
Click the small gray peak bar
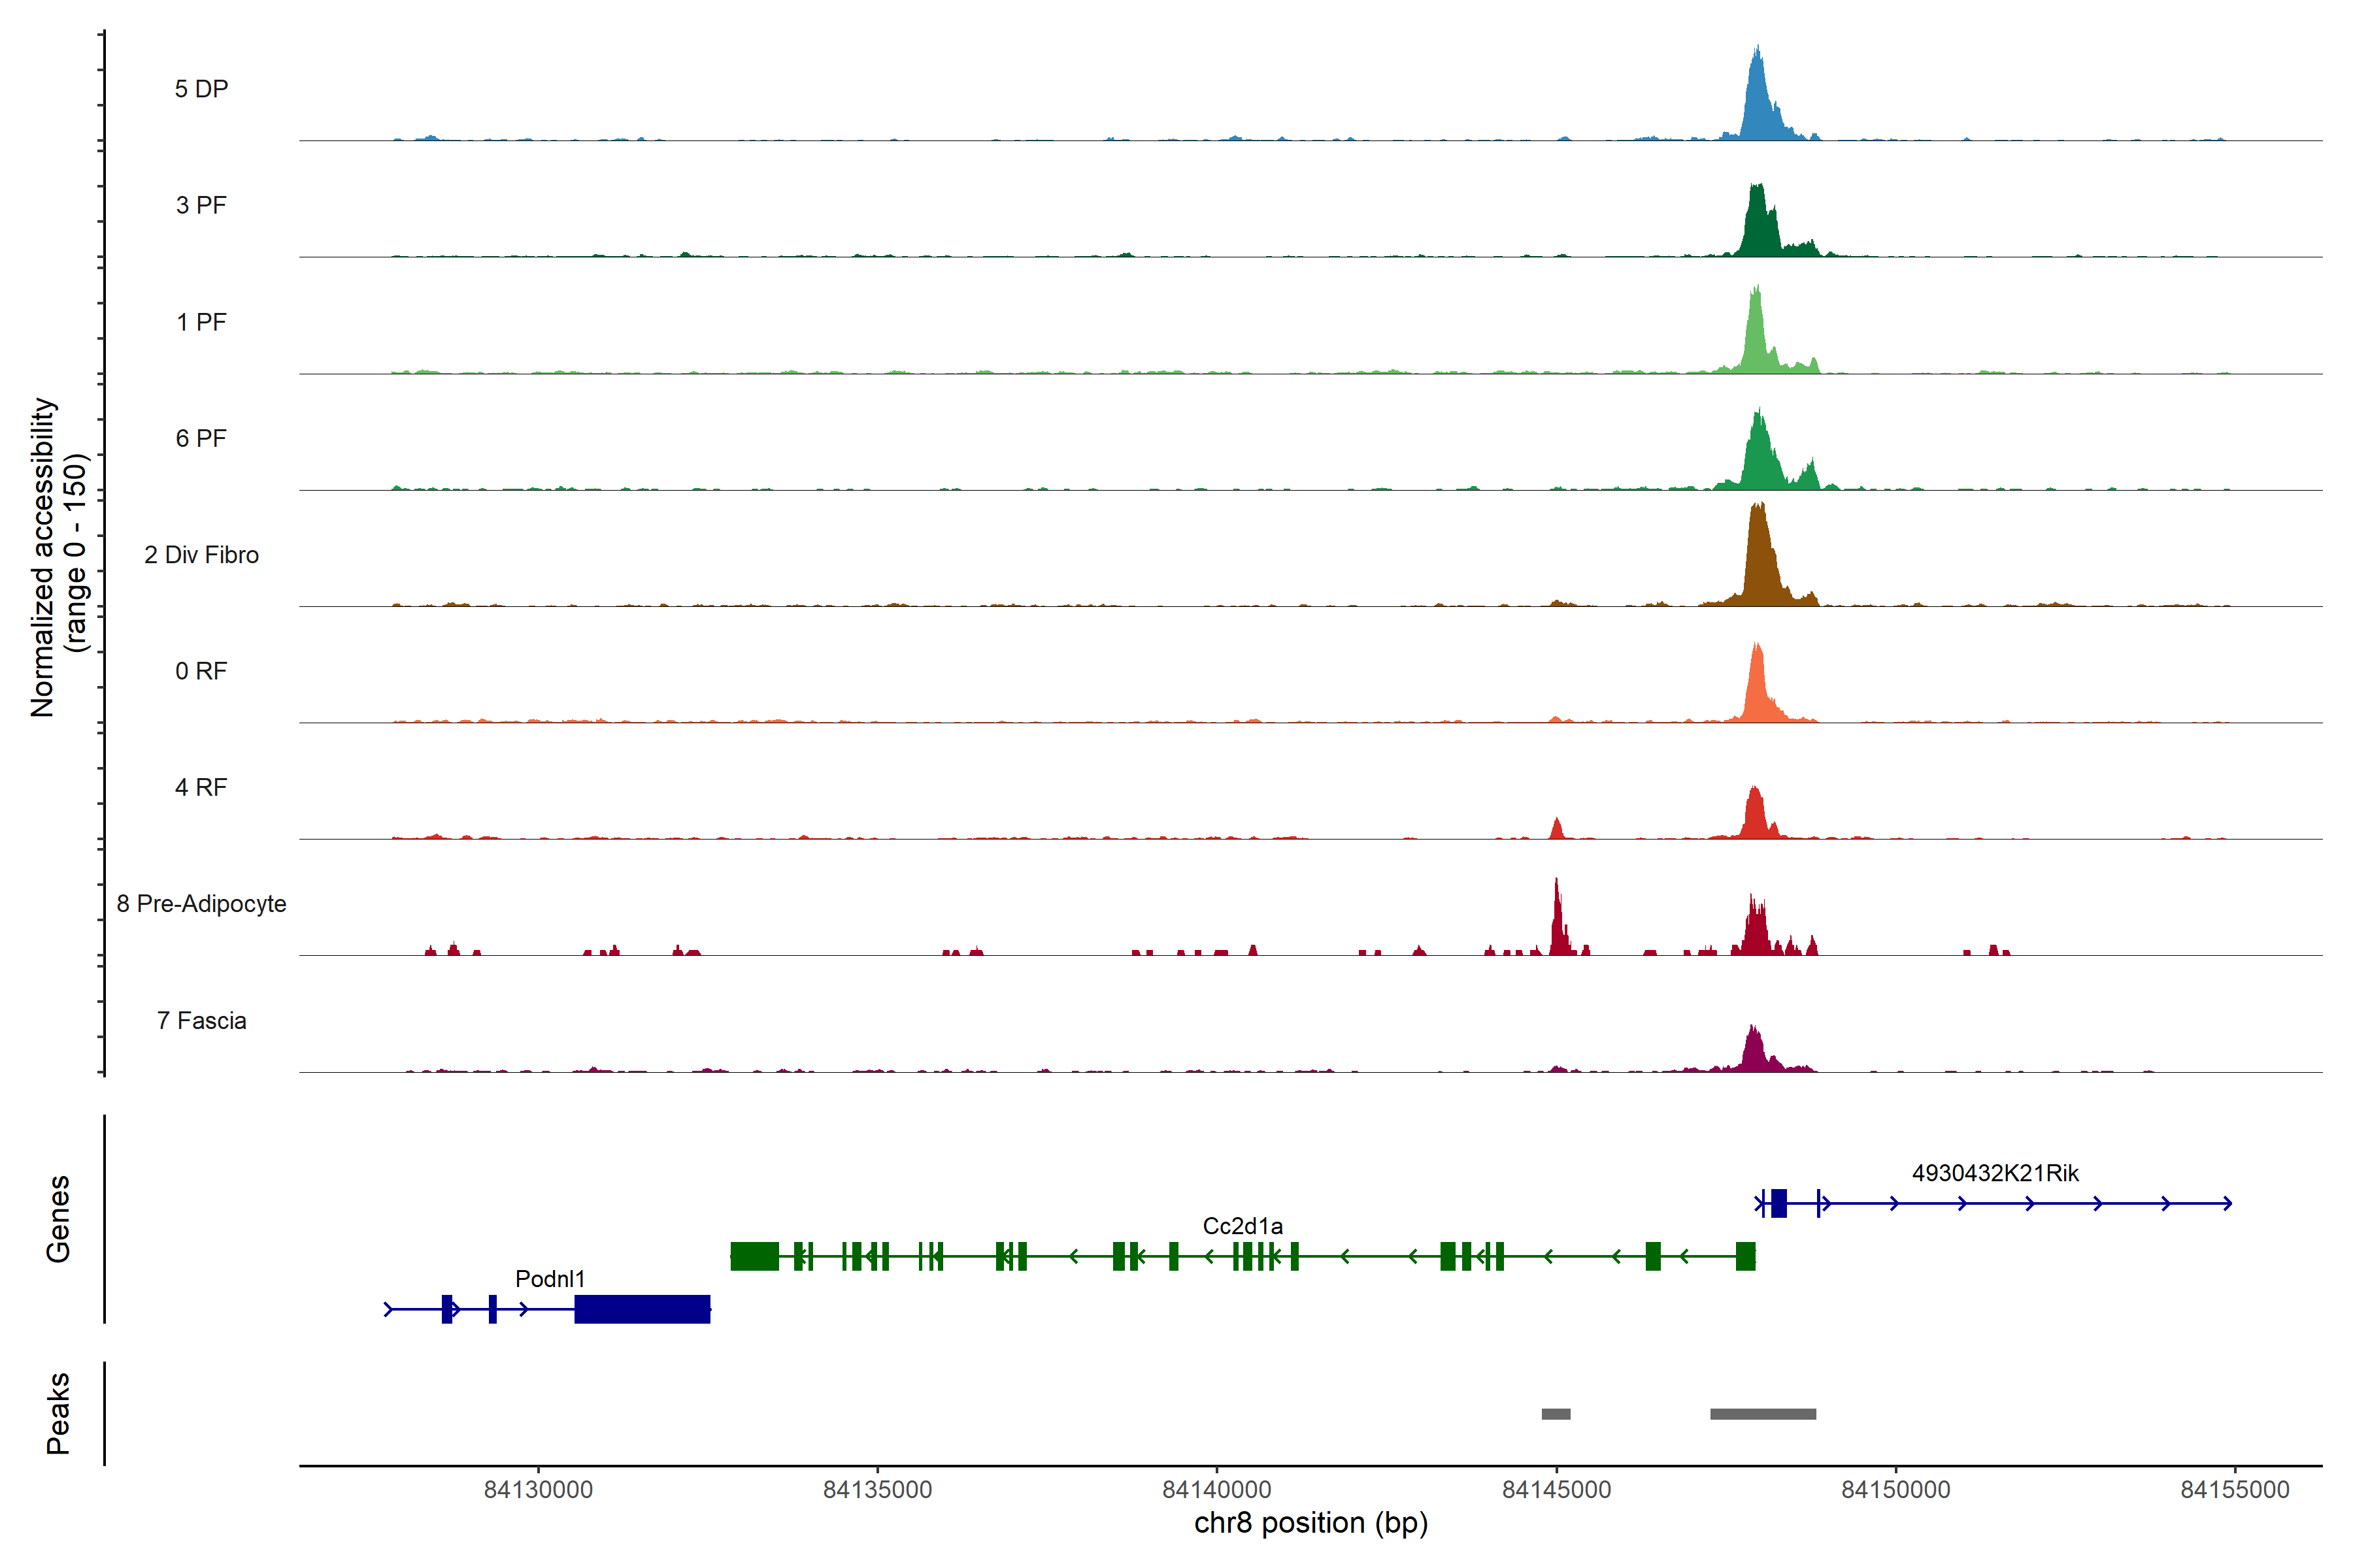click(1556, 1414)
